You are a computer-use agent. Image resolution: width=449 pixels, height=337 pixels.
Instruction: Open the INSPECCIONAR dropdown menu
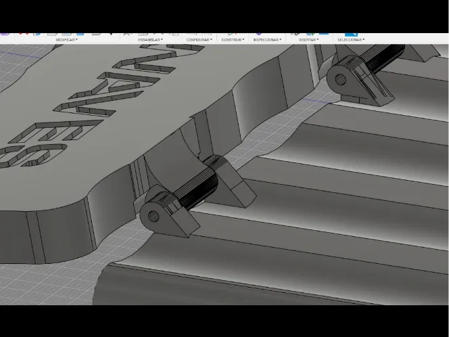click(x=268, y=40)
